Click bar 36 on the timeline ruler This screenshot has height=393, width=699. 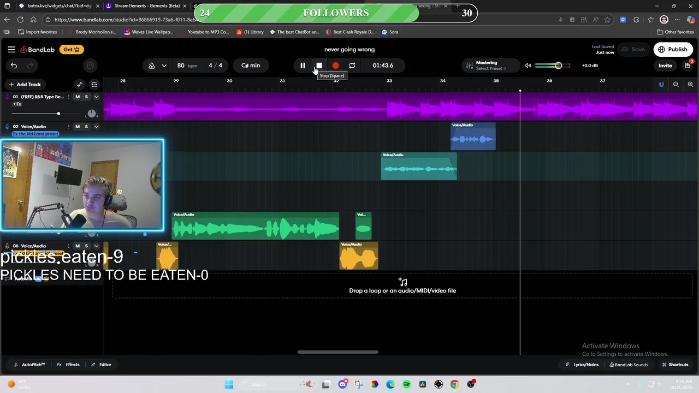[x=549, y=81]
